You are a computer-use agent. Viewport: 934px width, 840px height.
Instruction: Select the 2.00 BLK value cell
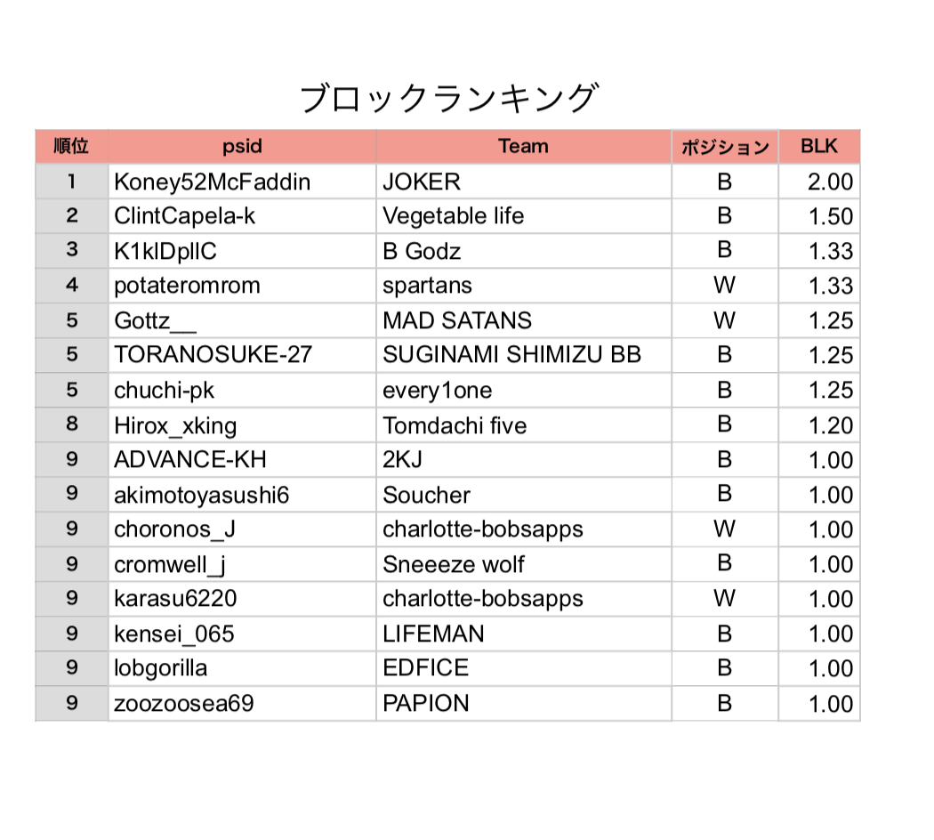point(830,182)
